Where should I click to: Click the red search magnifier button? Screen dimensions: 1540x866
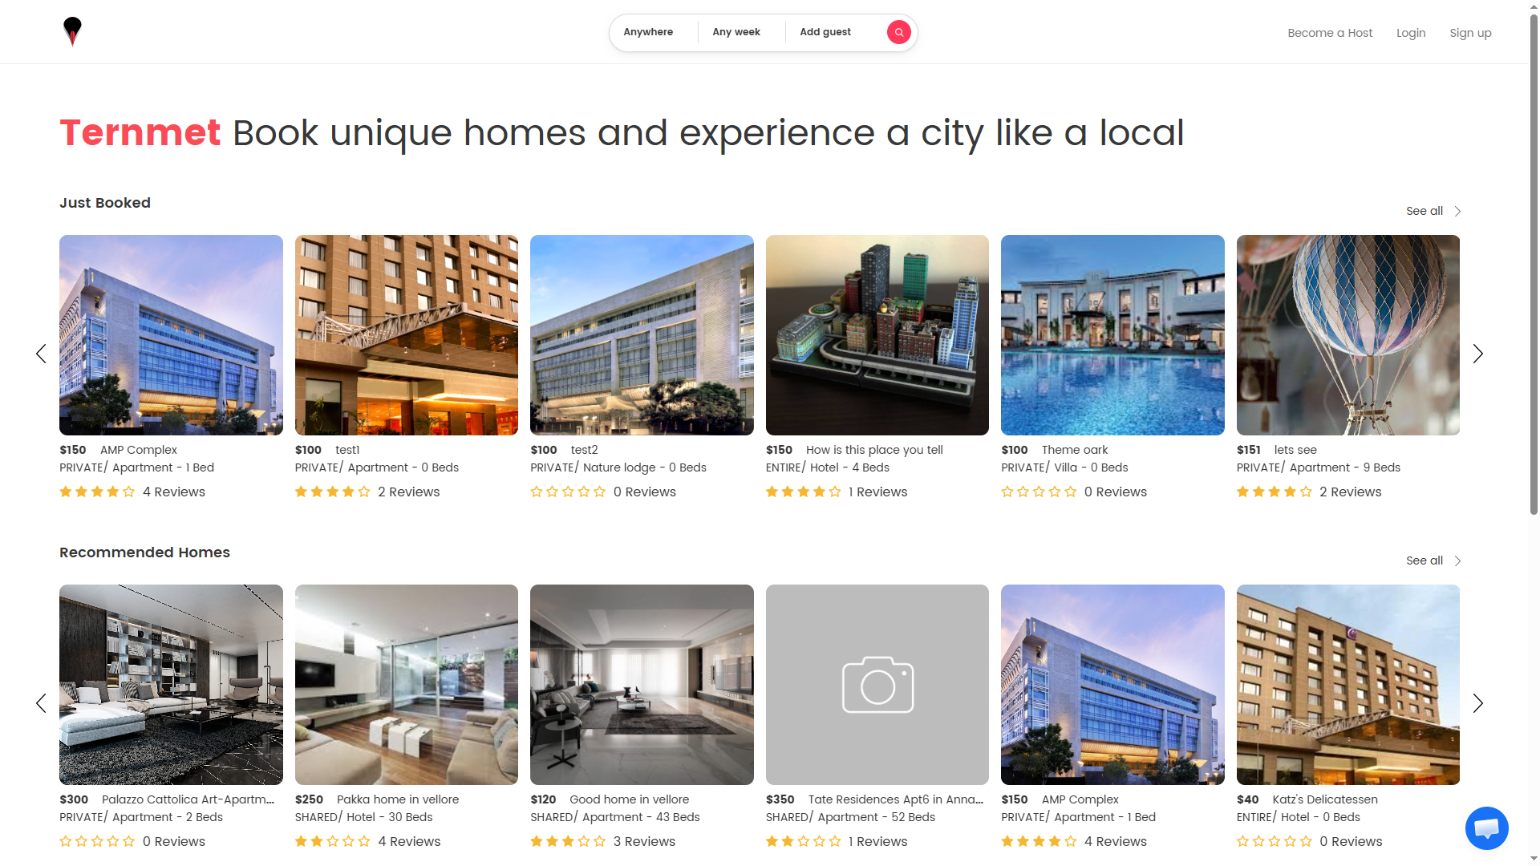[x=898, y=32]
